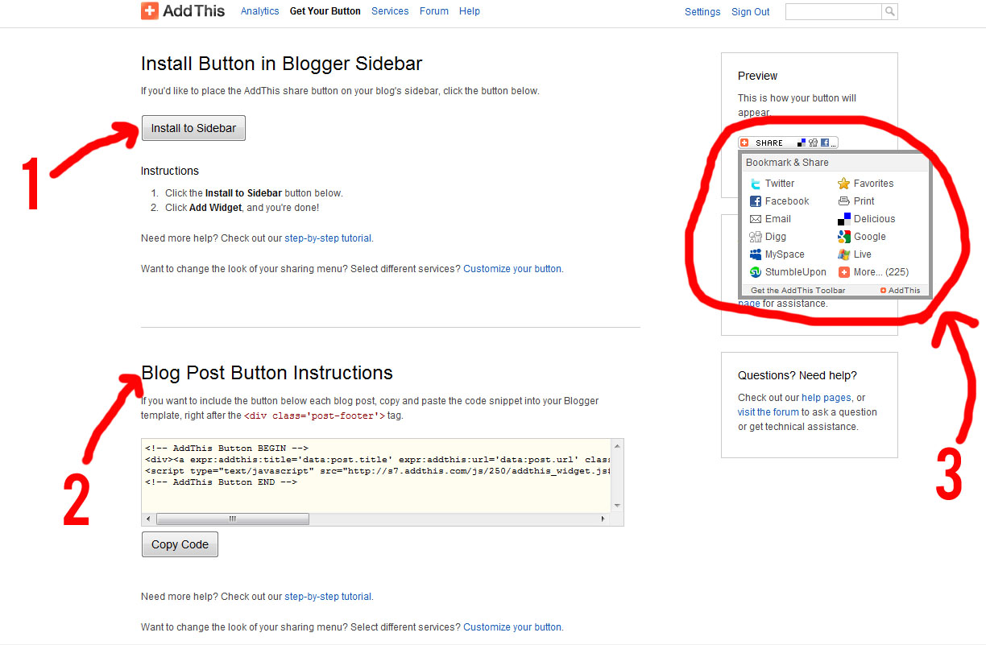Viewport: 986px width, 645px height.
Task: Select the Twitter label in share menu
Action: click(x=780, y=184)
